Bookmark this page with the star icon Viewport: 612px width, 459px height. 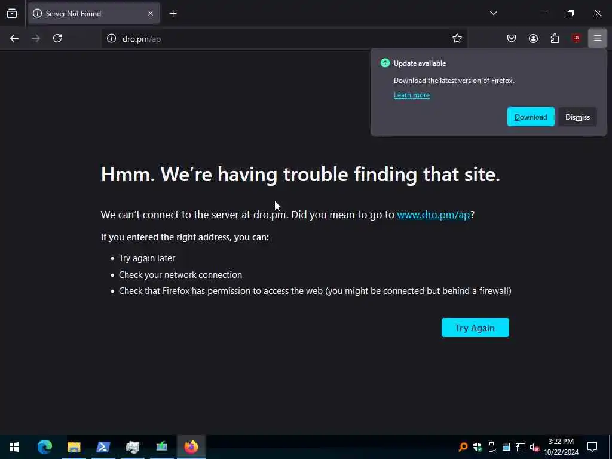coord(457,38)
